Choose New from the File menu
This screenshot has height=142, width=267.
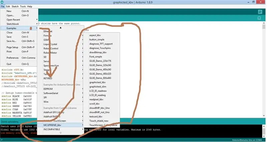(x=19, y=11)
